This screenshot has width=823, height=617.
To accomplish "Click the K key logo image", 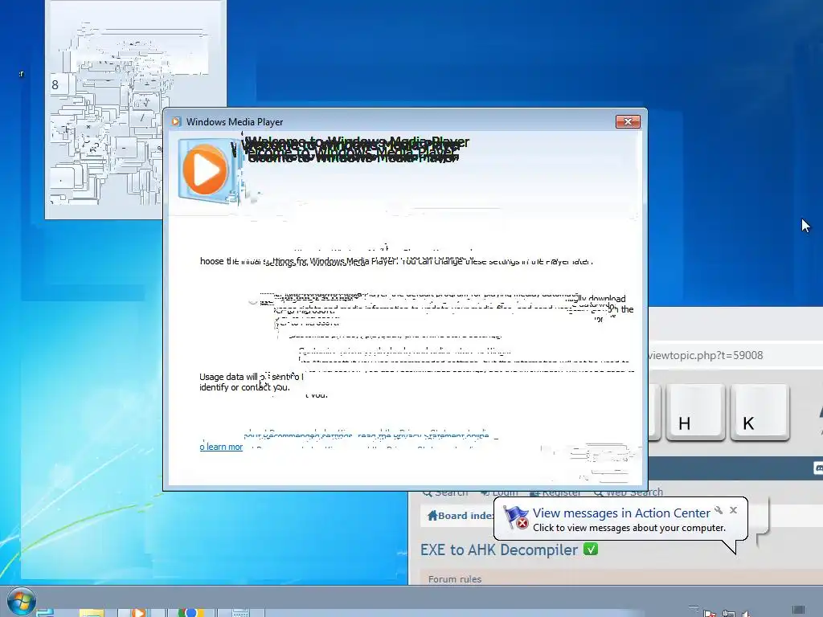I will pos(760,412).
